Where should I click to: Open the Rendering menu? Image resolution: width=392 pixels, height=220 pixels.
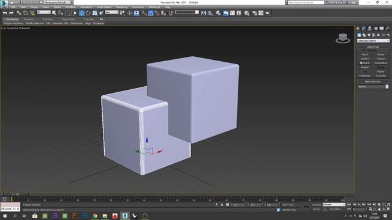(122, 7)
